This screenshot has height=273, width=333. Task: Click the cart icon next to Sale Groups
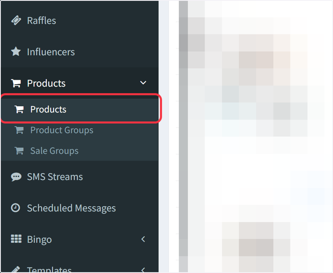tap(19, 151)
